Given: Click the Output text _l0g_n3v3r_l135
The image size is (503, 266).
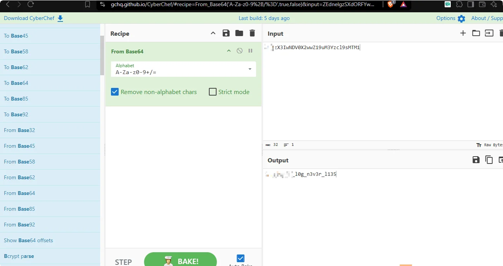Looking at the screenshot, I should (314, 174).
